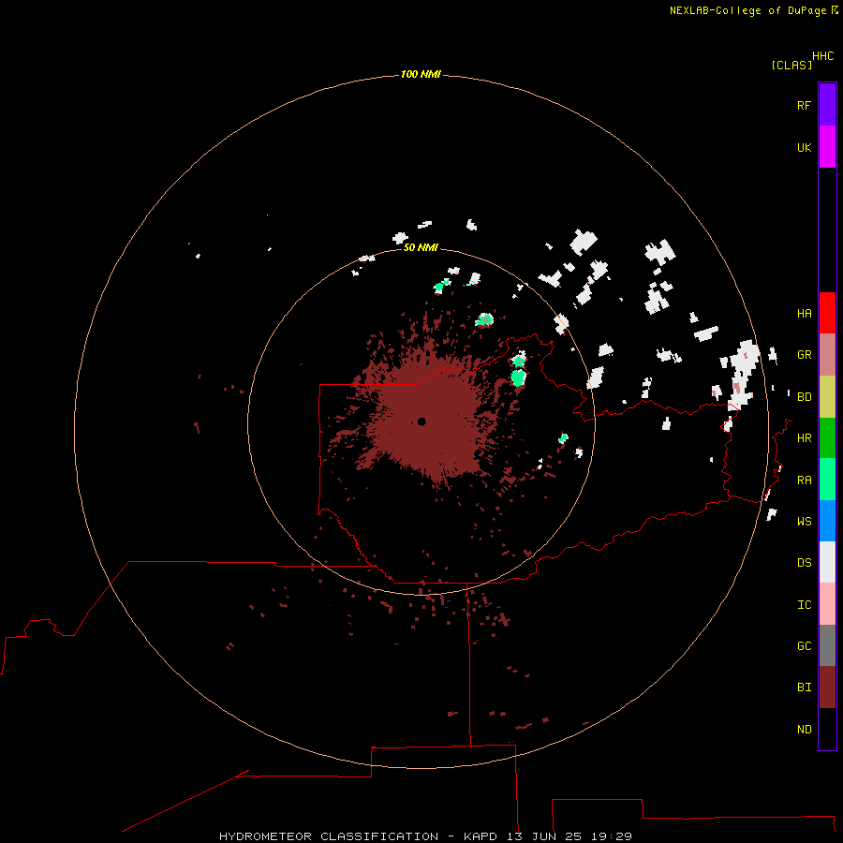Viewport: 843px width, 843px height.
Task: Click the HR dark green legend swatch
Action: (827, 438)
